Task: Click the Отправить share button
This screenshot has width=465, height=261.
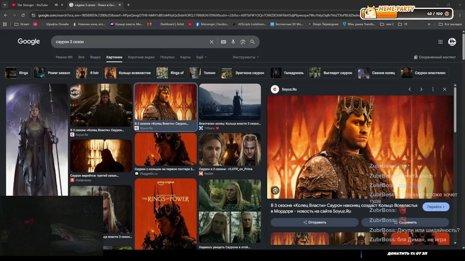Action: 315,222
